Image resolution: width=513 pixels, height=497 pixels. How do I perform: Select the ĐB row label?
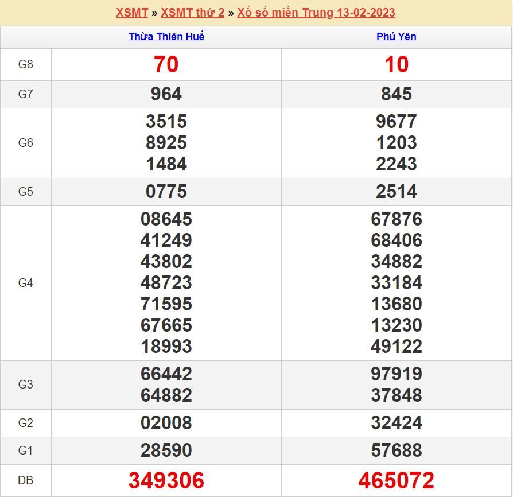click(x=25, y=480)
